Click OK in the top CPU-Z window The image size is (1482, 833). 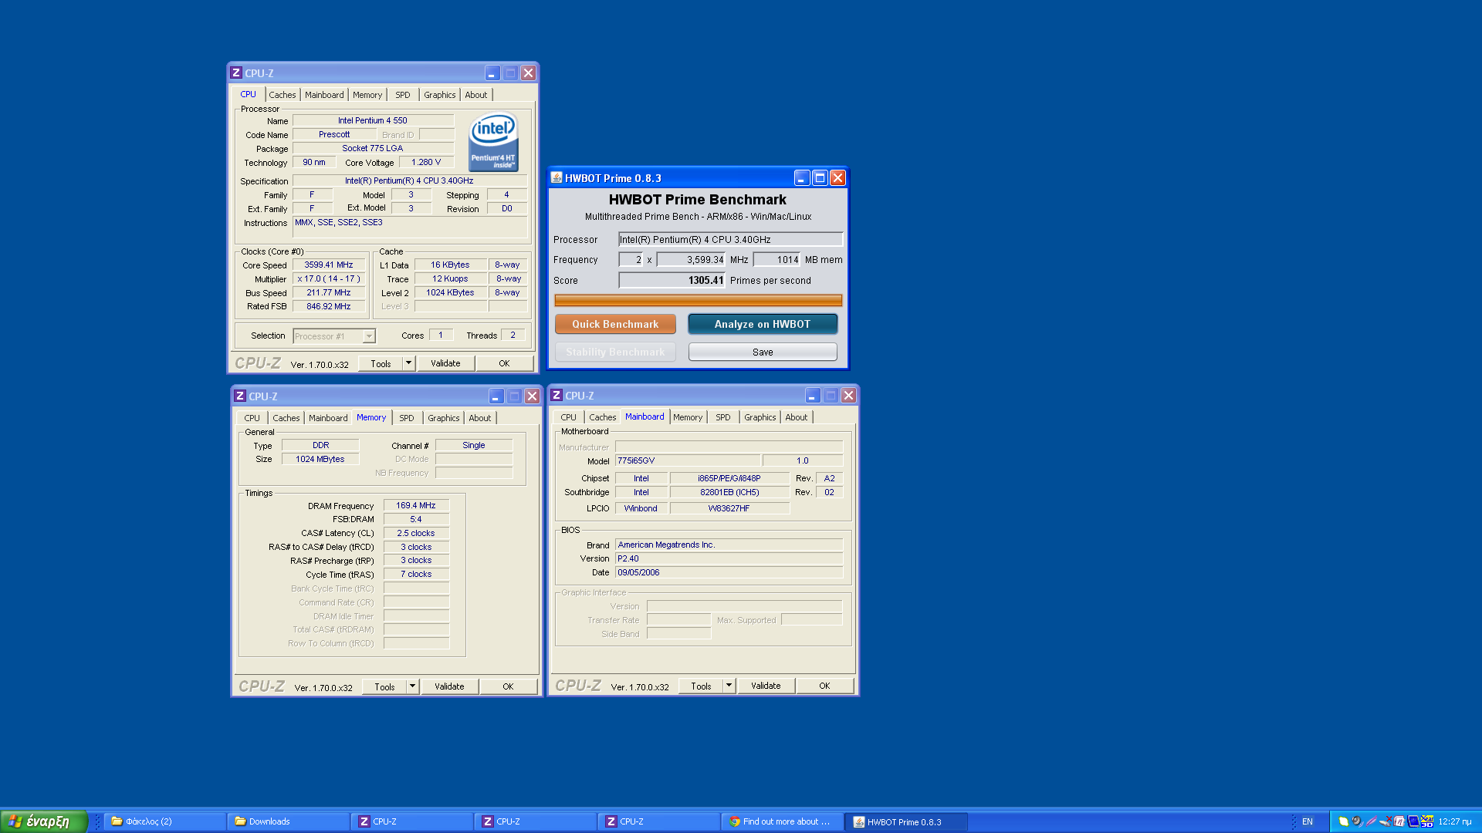click(504, 363)
